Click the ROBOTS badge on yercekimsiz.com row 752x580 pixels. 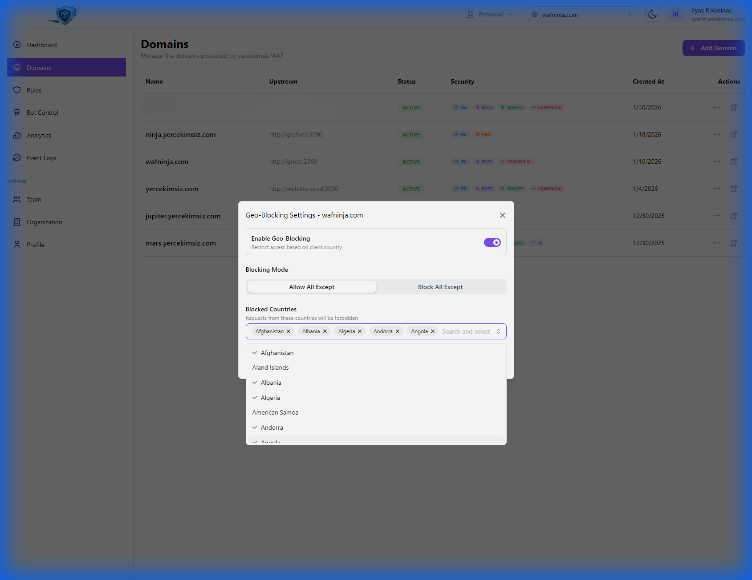pyautogui.click(x=512, y=189)
